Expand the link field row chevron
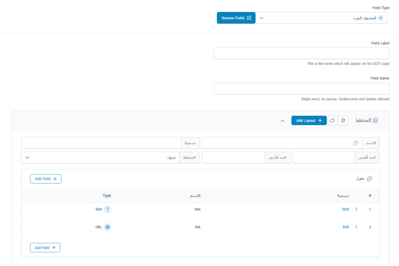The width and height of the screenshot is (399, 266). coord(356,227)
